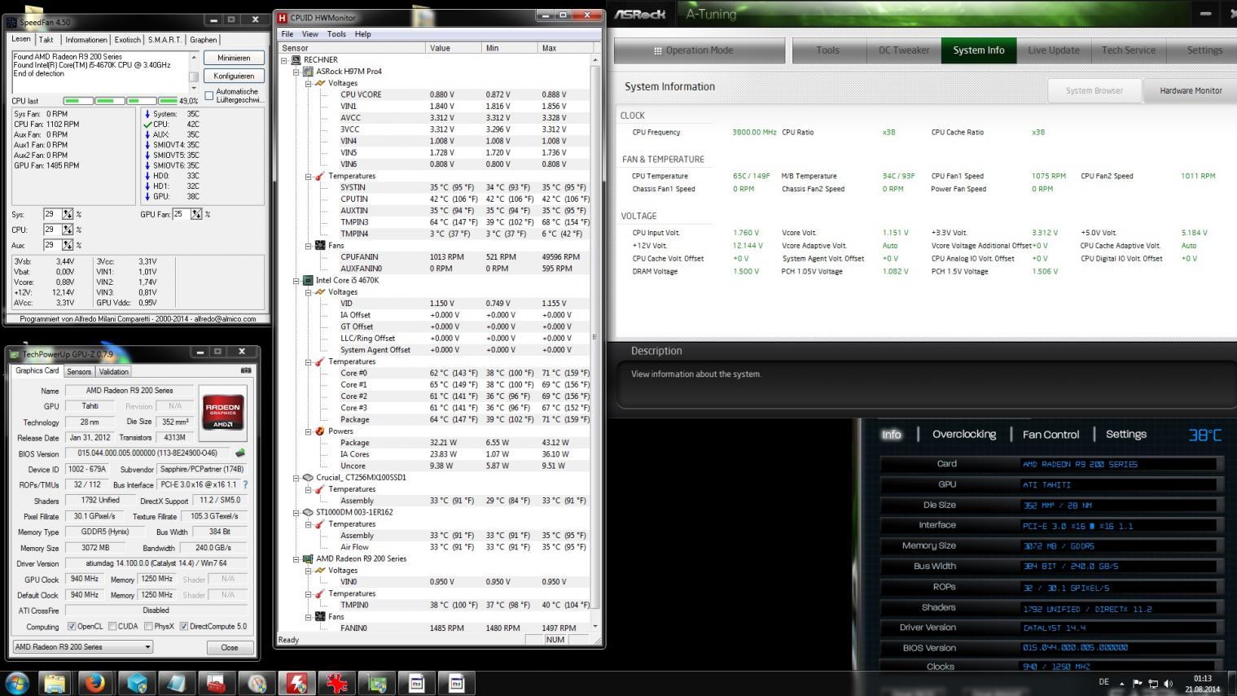The image size is (1237, 696).
Task: Click the Konfigurieren button in SpeedFan
Action: [234, 76]
